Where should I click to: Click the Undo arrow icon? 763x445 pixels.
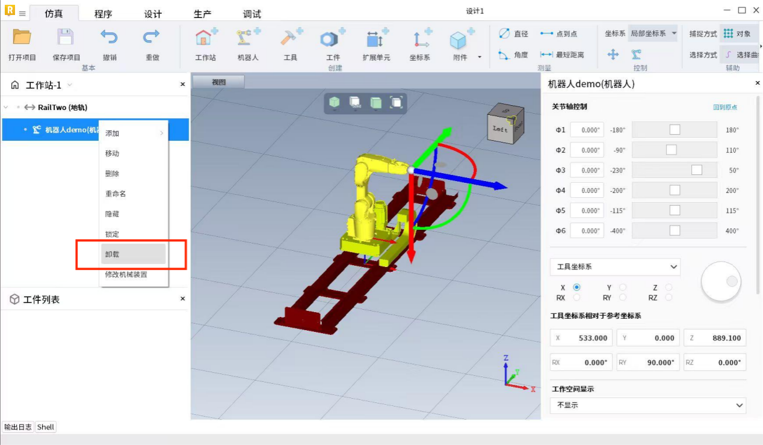[x=110, y=38]
